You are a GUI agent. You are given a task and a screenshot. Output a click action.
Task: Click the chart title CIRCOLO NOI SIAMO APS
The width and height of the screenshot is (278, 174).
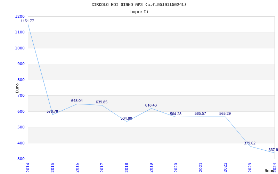[139, 5]
